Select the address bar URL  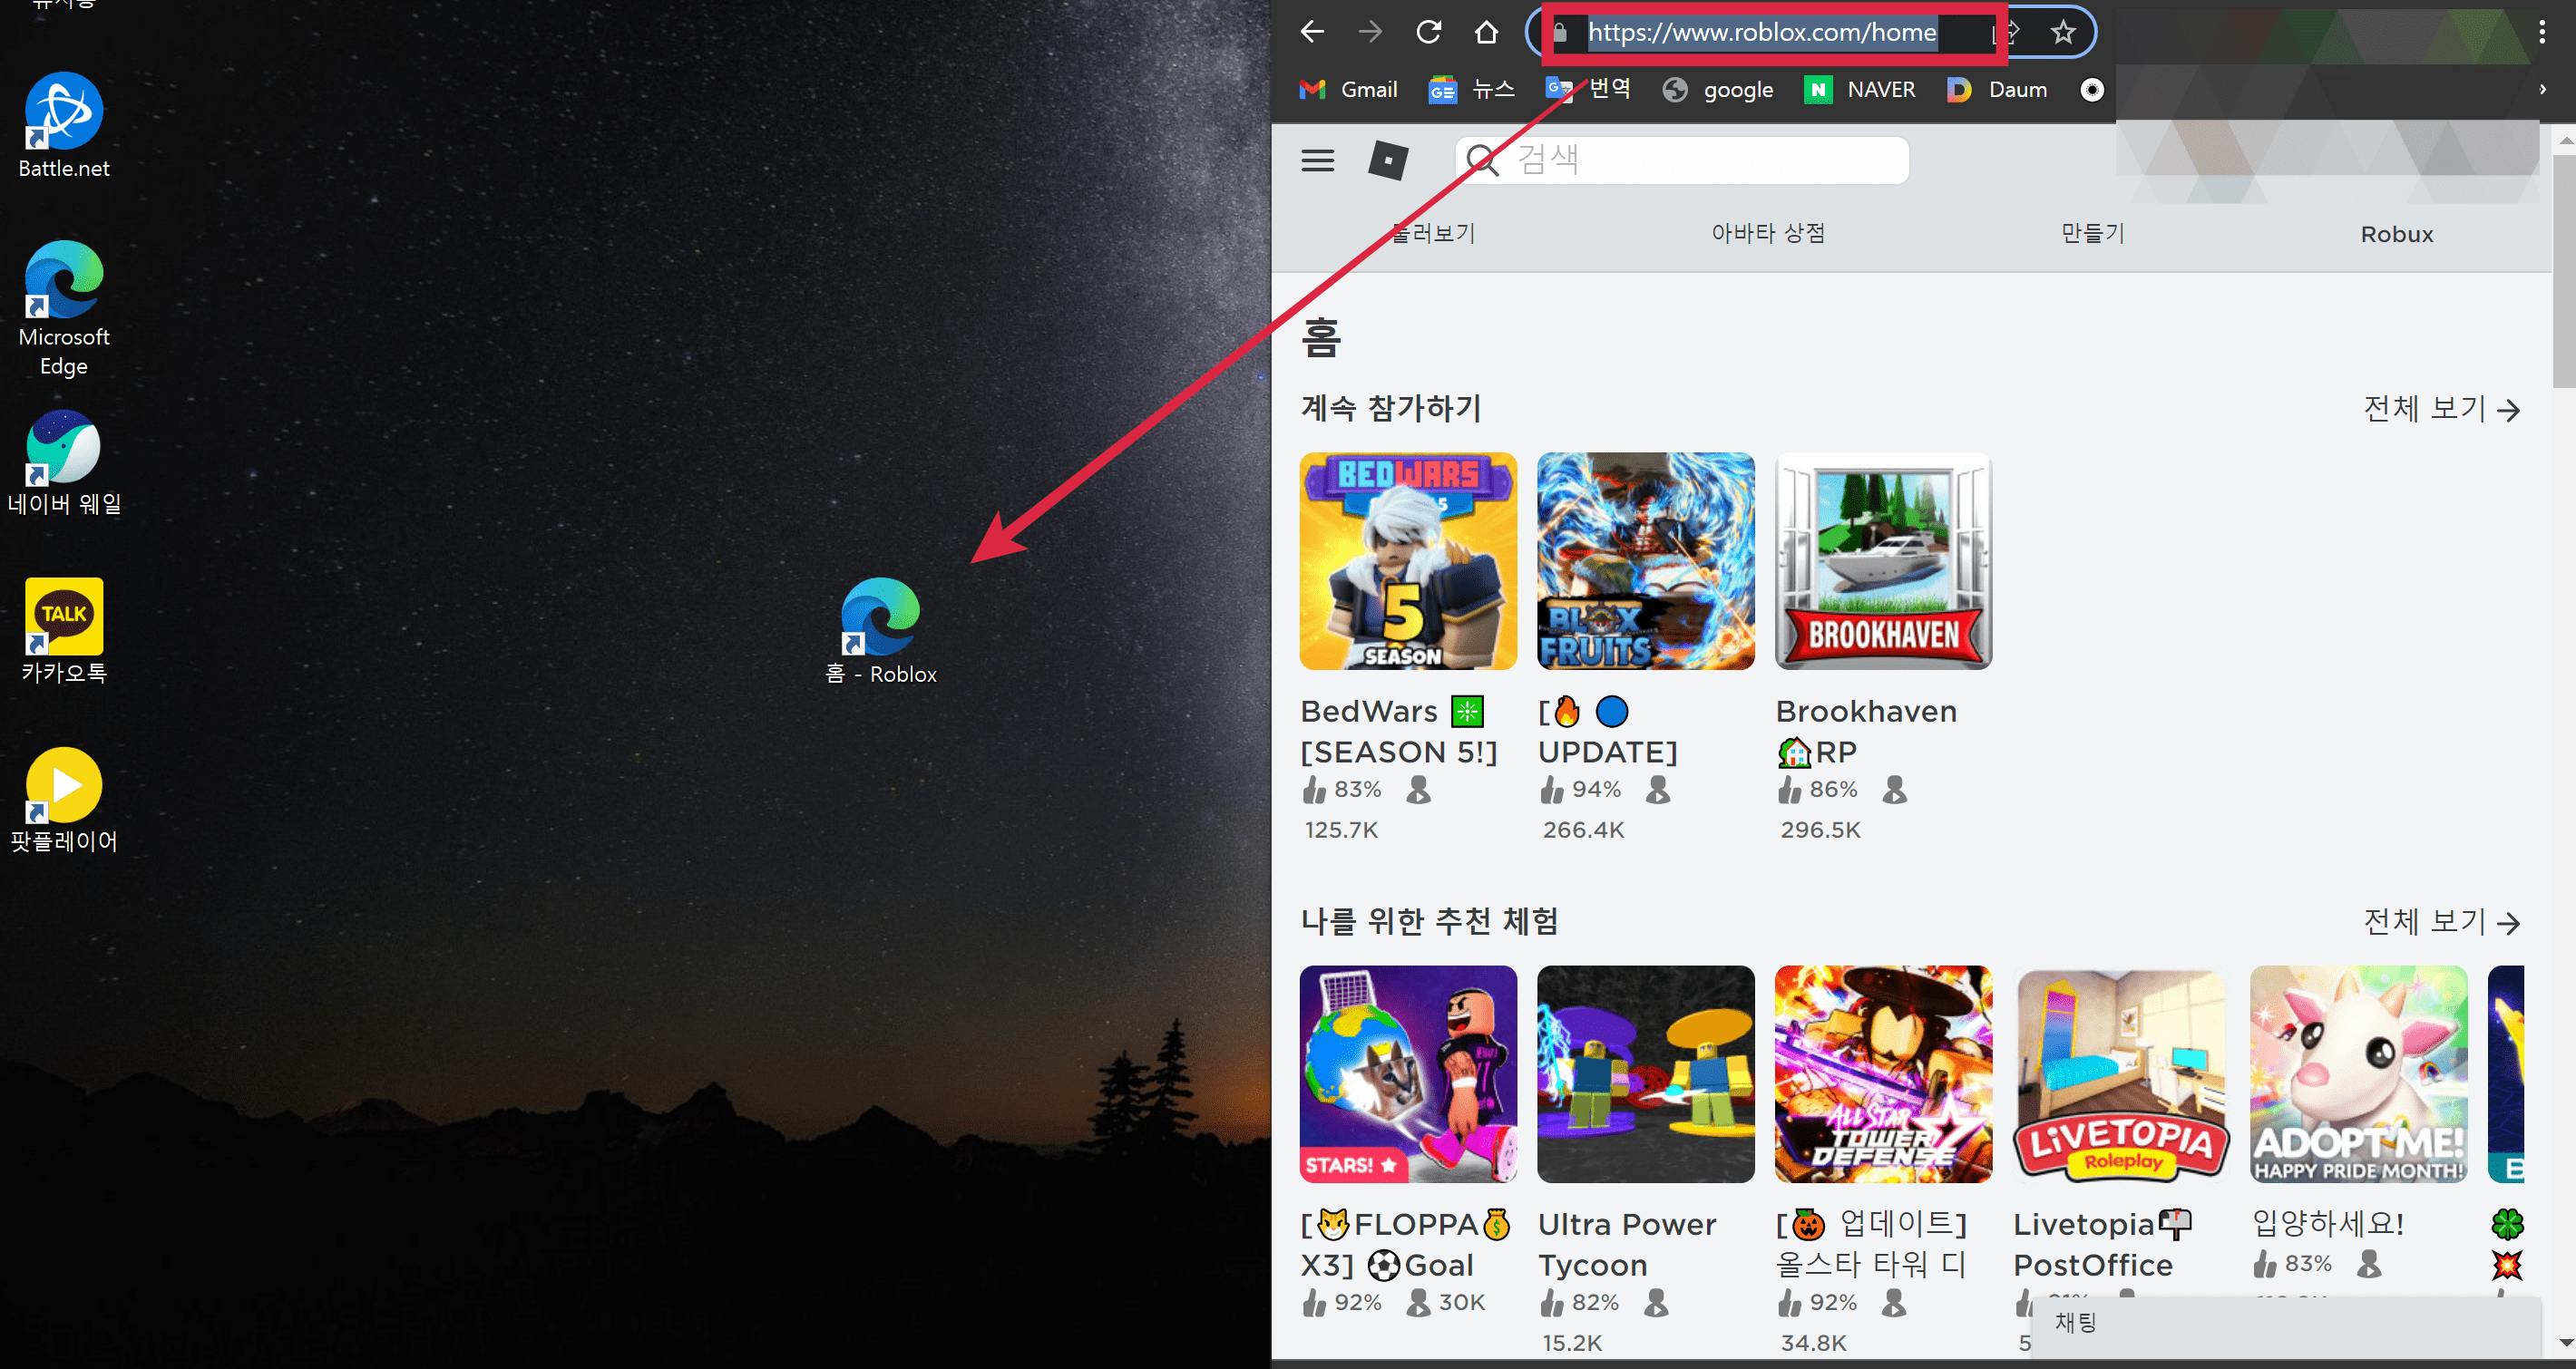click(x=1763, y=33)
